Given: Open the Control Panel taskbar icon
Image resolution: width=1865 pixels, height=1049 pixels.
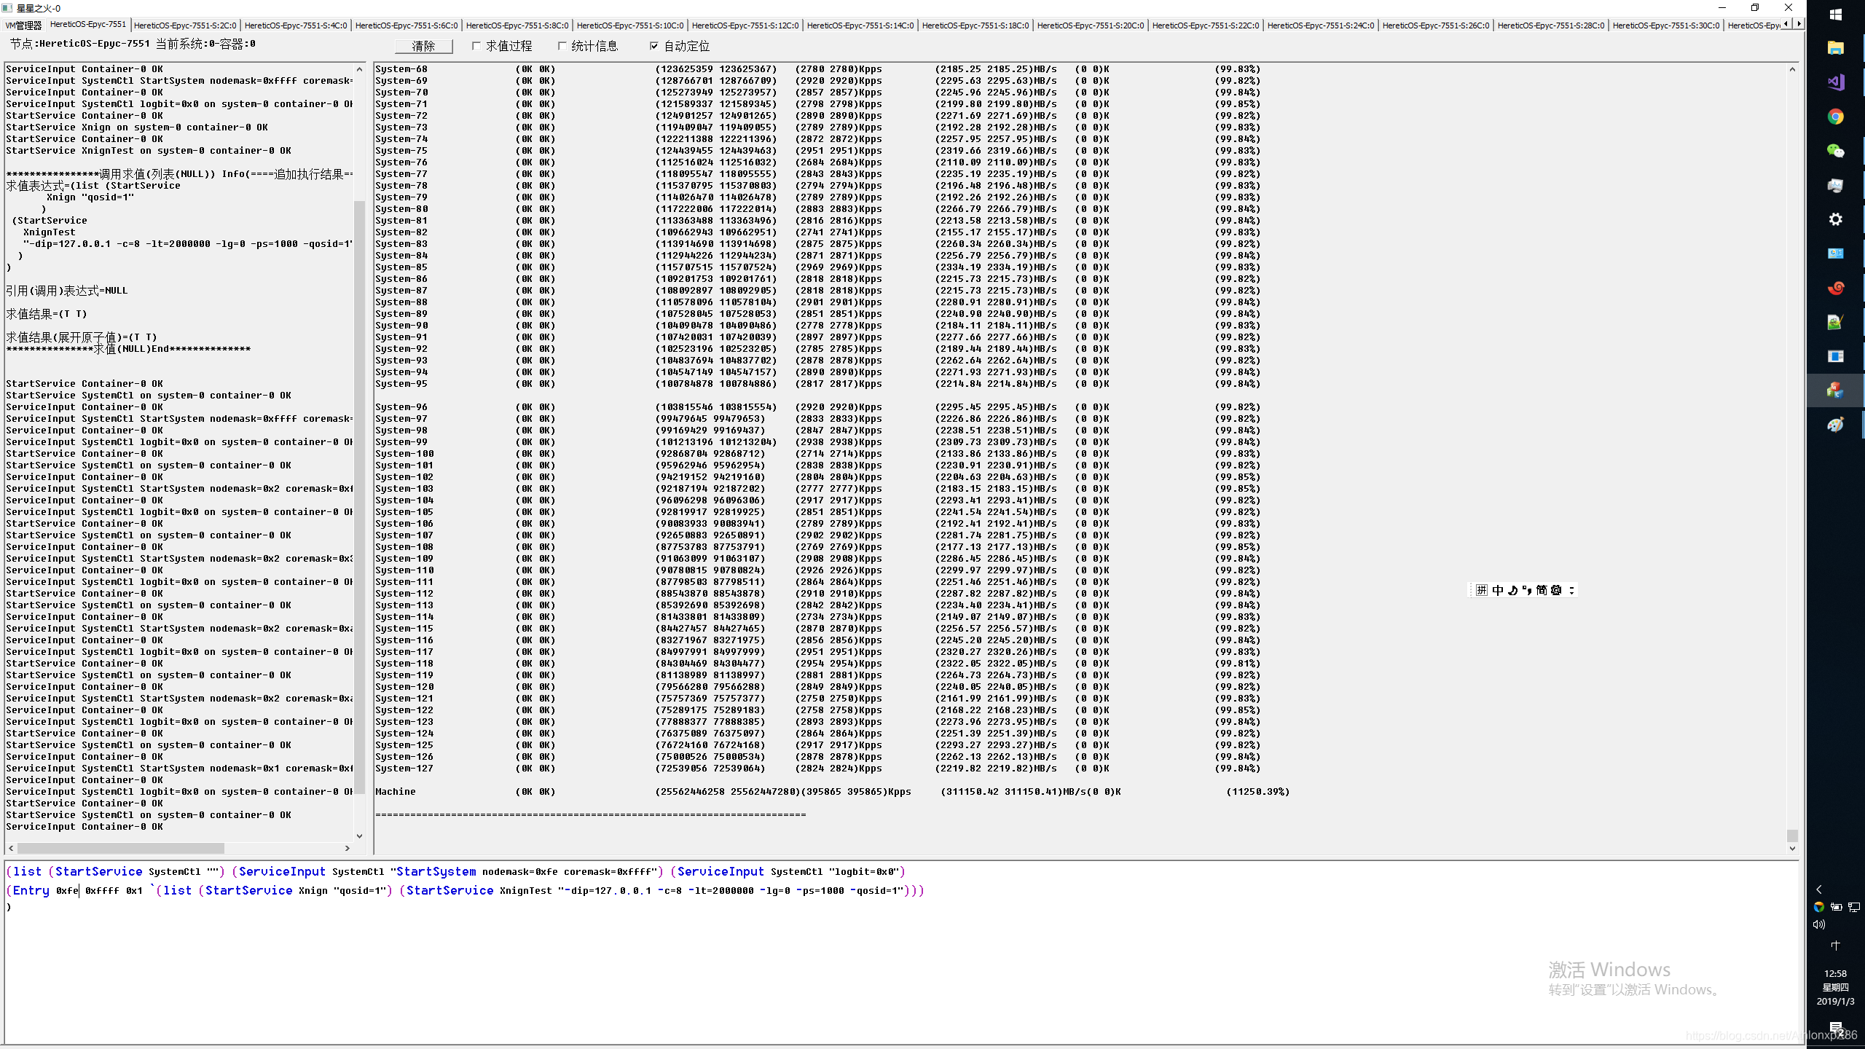Looking at the screenshot, I should pyautogui.click(x=1835, y=254).
